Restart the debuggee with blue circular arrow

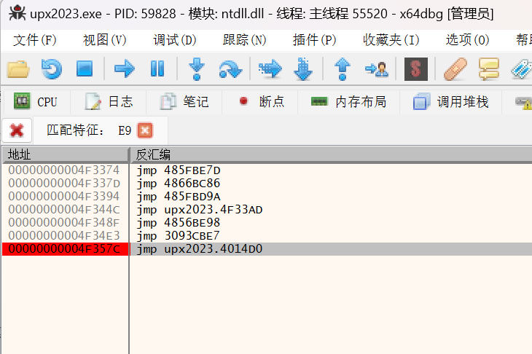52,69
